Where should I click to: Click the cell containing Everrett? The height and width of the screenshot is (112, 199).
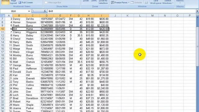pos(33,78)
